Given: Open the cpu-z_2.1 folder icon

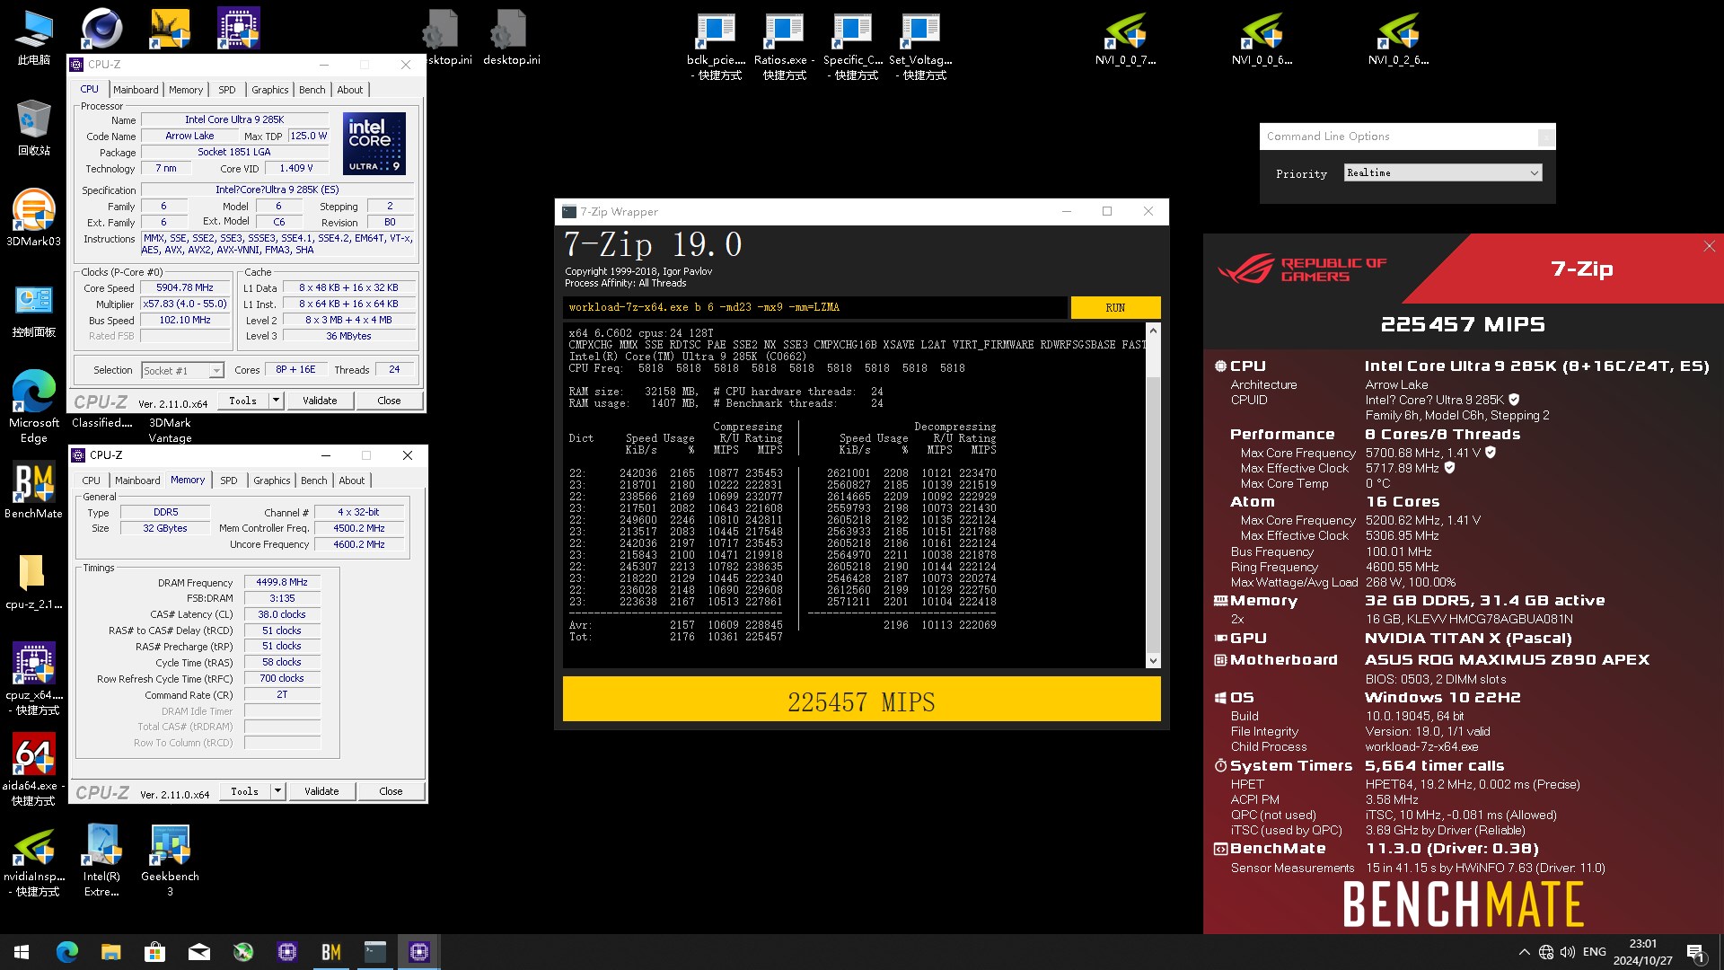Looking at the screenshot, I should (x=33, y=581).
